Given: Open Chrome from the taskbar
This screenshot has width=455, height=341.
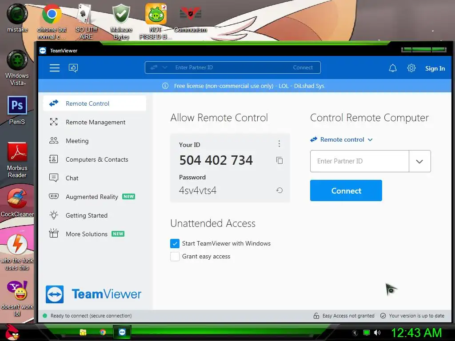Looking at the screenshot, I should pos(103,332).
